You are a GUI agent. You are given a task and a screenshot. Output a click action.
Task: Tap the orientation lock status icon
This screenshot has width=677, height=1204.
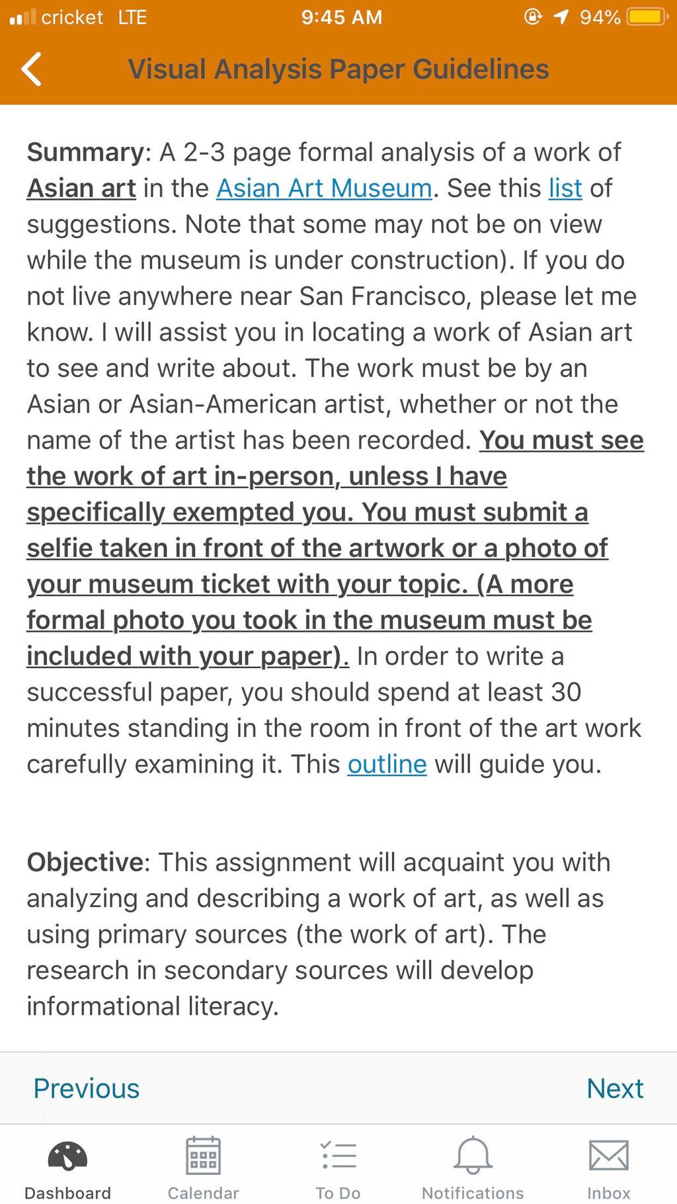point(533,17)
